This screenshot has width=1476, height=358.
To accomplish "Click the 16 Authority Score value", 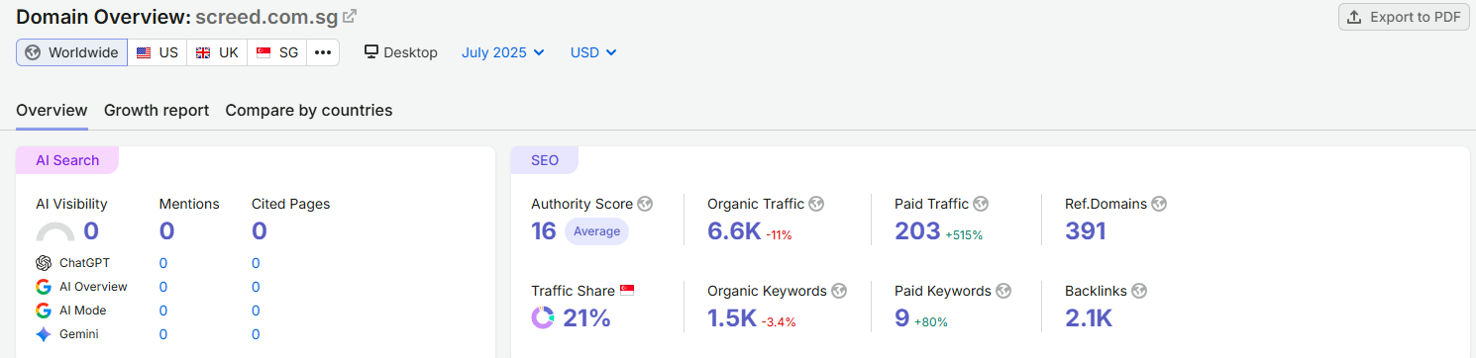I will 544,231.
